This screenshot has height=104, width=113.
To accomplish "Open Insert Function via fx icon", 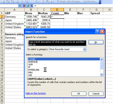I will (32, 6).
